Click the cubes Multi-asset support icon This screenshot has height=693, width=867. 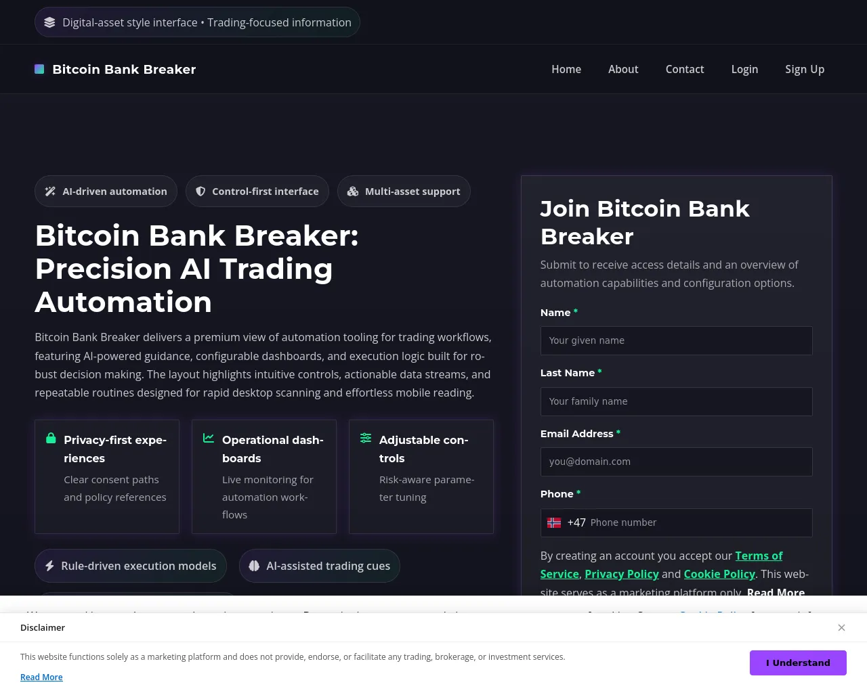click(x=353, y=192)
